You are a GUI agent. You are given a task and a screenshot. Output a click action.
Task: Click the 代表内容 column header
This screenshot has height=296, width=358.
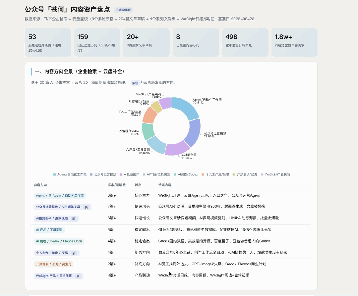click(x=165, y=185)
